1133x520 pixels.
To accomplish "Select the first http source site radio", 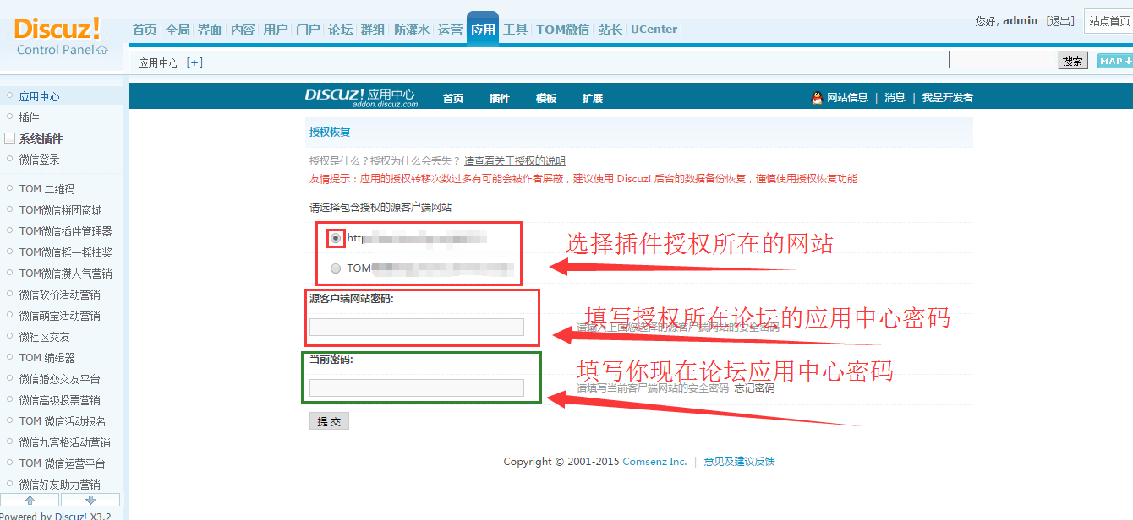I will (337, 238).
